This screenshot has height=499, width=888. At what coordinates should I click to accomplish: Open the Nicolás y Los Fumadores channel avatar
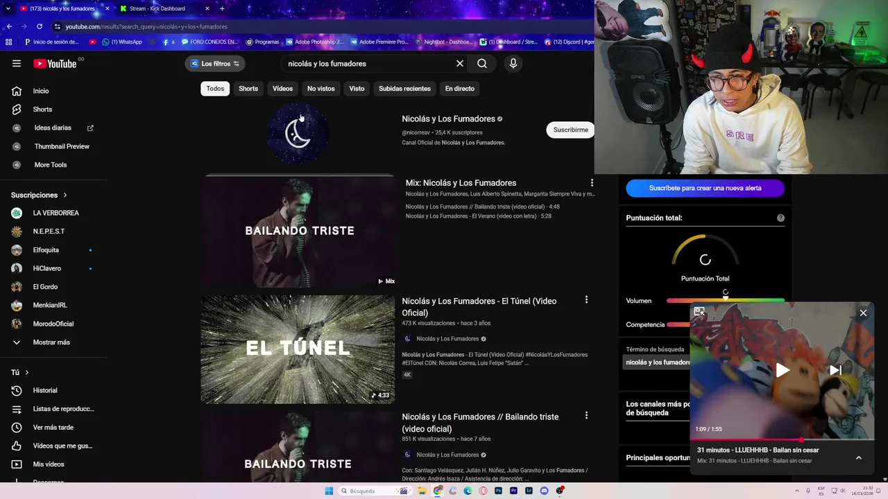pyautogui.click(x=298, y=133)
